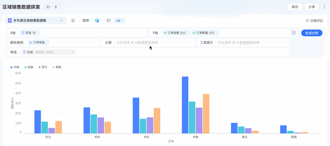Click the 西南 x-axis label

[294, 137]
